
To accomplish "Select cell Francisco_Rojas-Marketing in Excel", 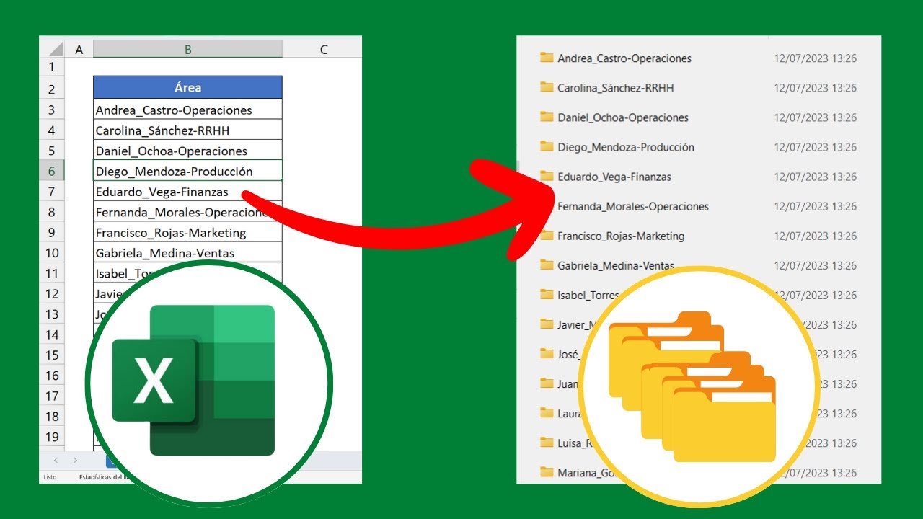I will [187, 233].
